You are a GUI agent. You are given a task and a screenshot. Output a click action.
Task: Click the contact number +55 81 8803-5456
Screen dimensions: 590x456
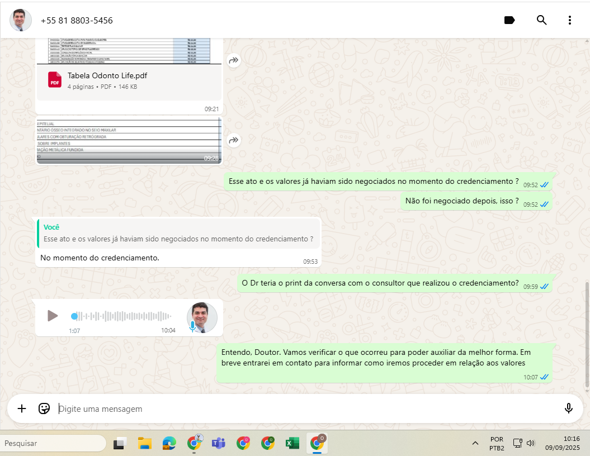pyautogui.click(x=77, y=21)
